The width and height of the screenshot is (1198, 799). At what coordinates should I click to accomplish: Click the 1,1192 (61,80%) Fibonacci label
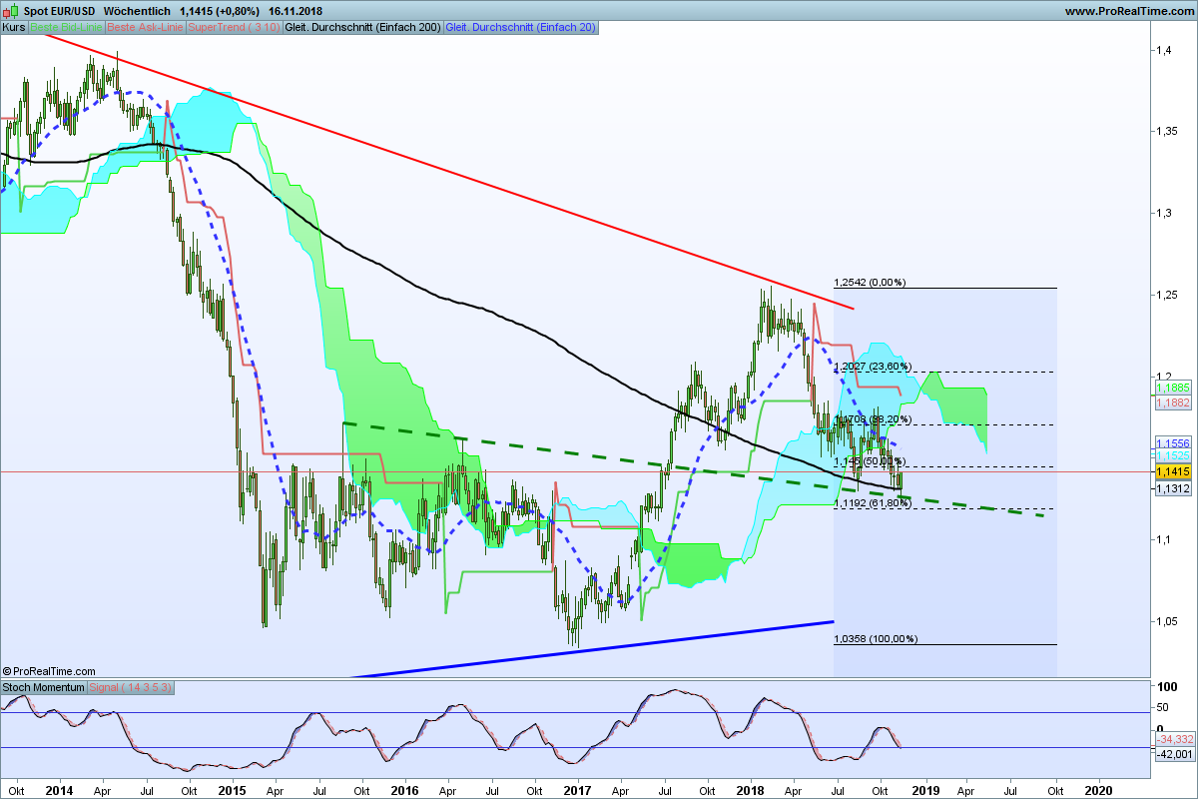pos(873,503)
